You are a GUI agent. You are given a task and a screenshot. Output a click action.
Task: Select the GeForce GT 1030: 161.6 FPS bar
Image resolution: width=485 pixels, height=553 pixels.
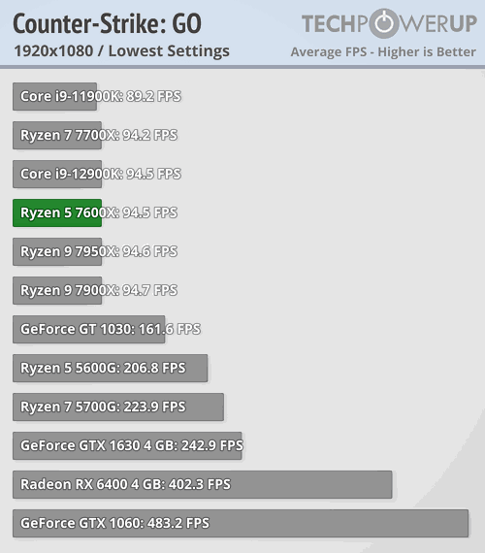[89, 329]
